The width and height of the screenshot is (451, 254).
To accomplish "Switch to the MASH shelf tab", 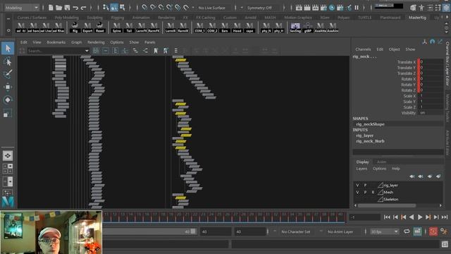I will (x=270, y=18).
